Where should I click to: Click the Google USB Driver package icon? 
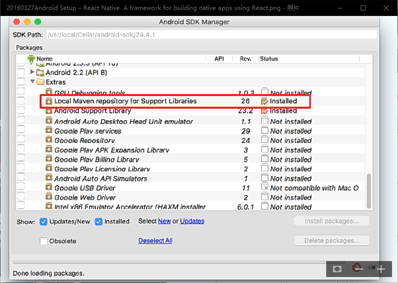[49, 187]
